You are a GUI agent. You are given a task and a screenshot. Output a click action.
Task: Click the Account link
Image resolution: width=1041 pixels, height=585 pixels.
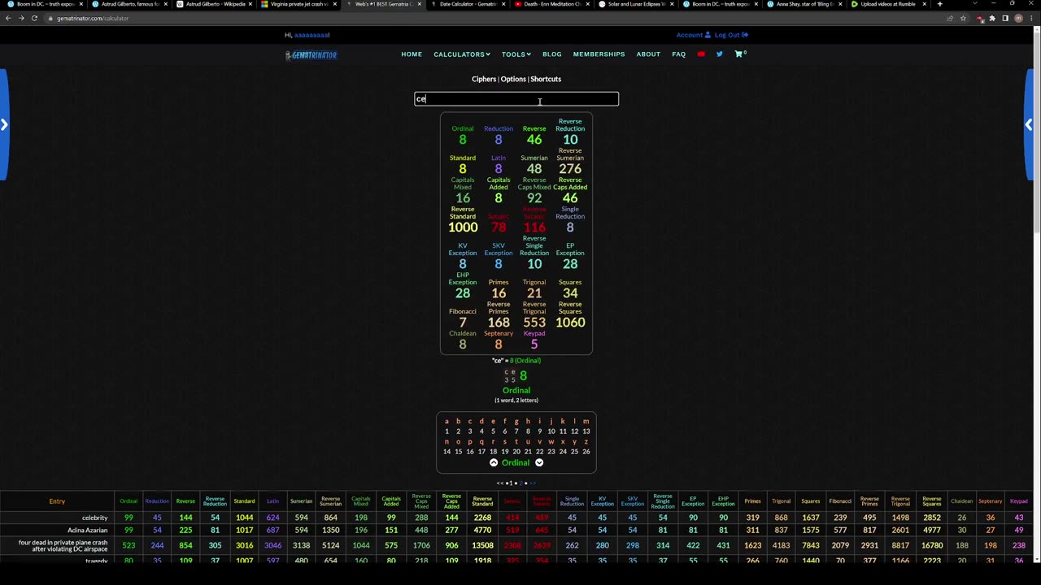tap(693, 35)
